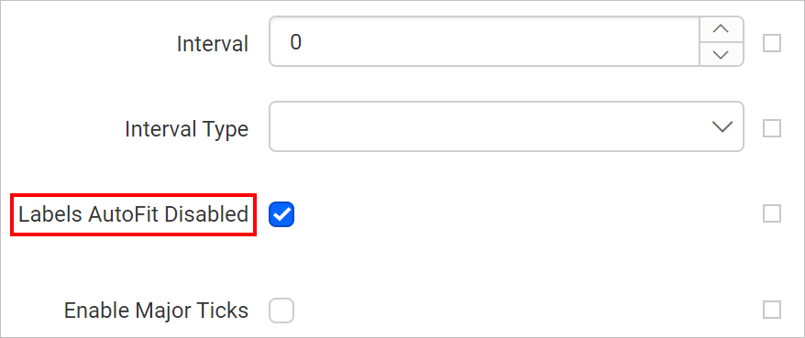The height and width of the screenshot is (338, 805).
Task: Tick the small square beside Interval Type row
Action: (x=772, y=128)
